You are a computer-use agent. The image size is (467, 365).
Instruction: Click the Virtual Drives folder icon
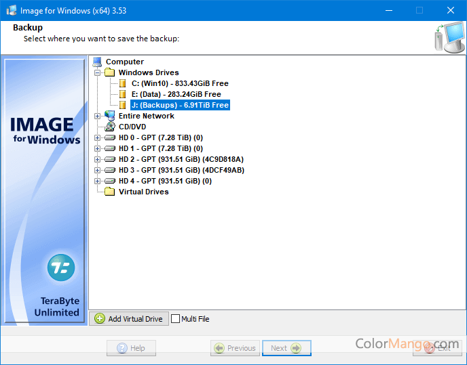tap(110, 192)
